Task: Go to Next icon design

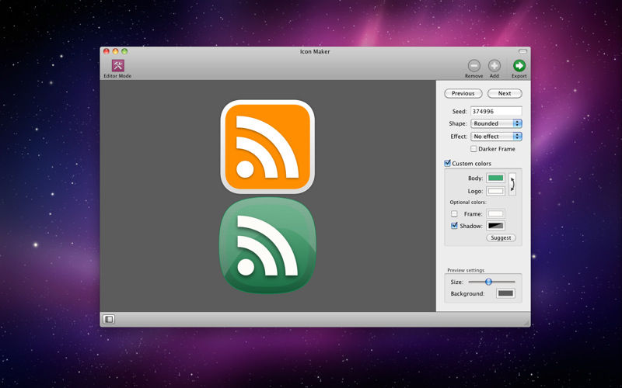Action: coord(505,93)
